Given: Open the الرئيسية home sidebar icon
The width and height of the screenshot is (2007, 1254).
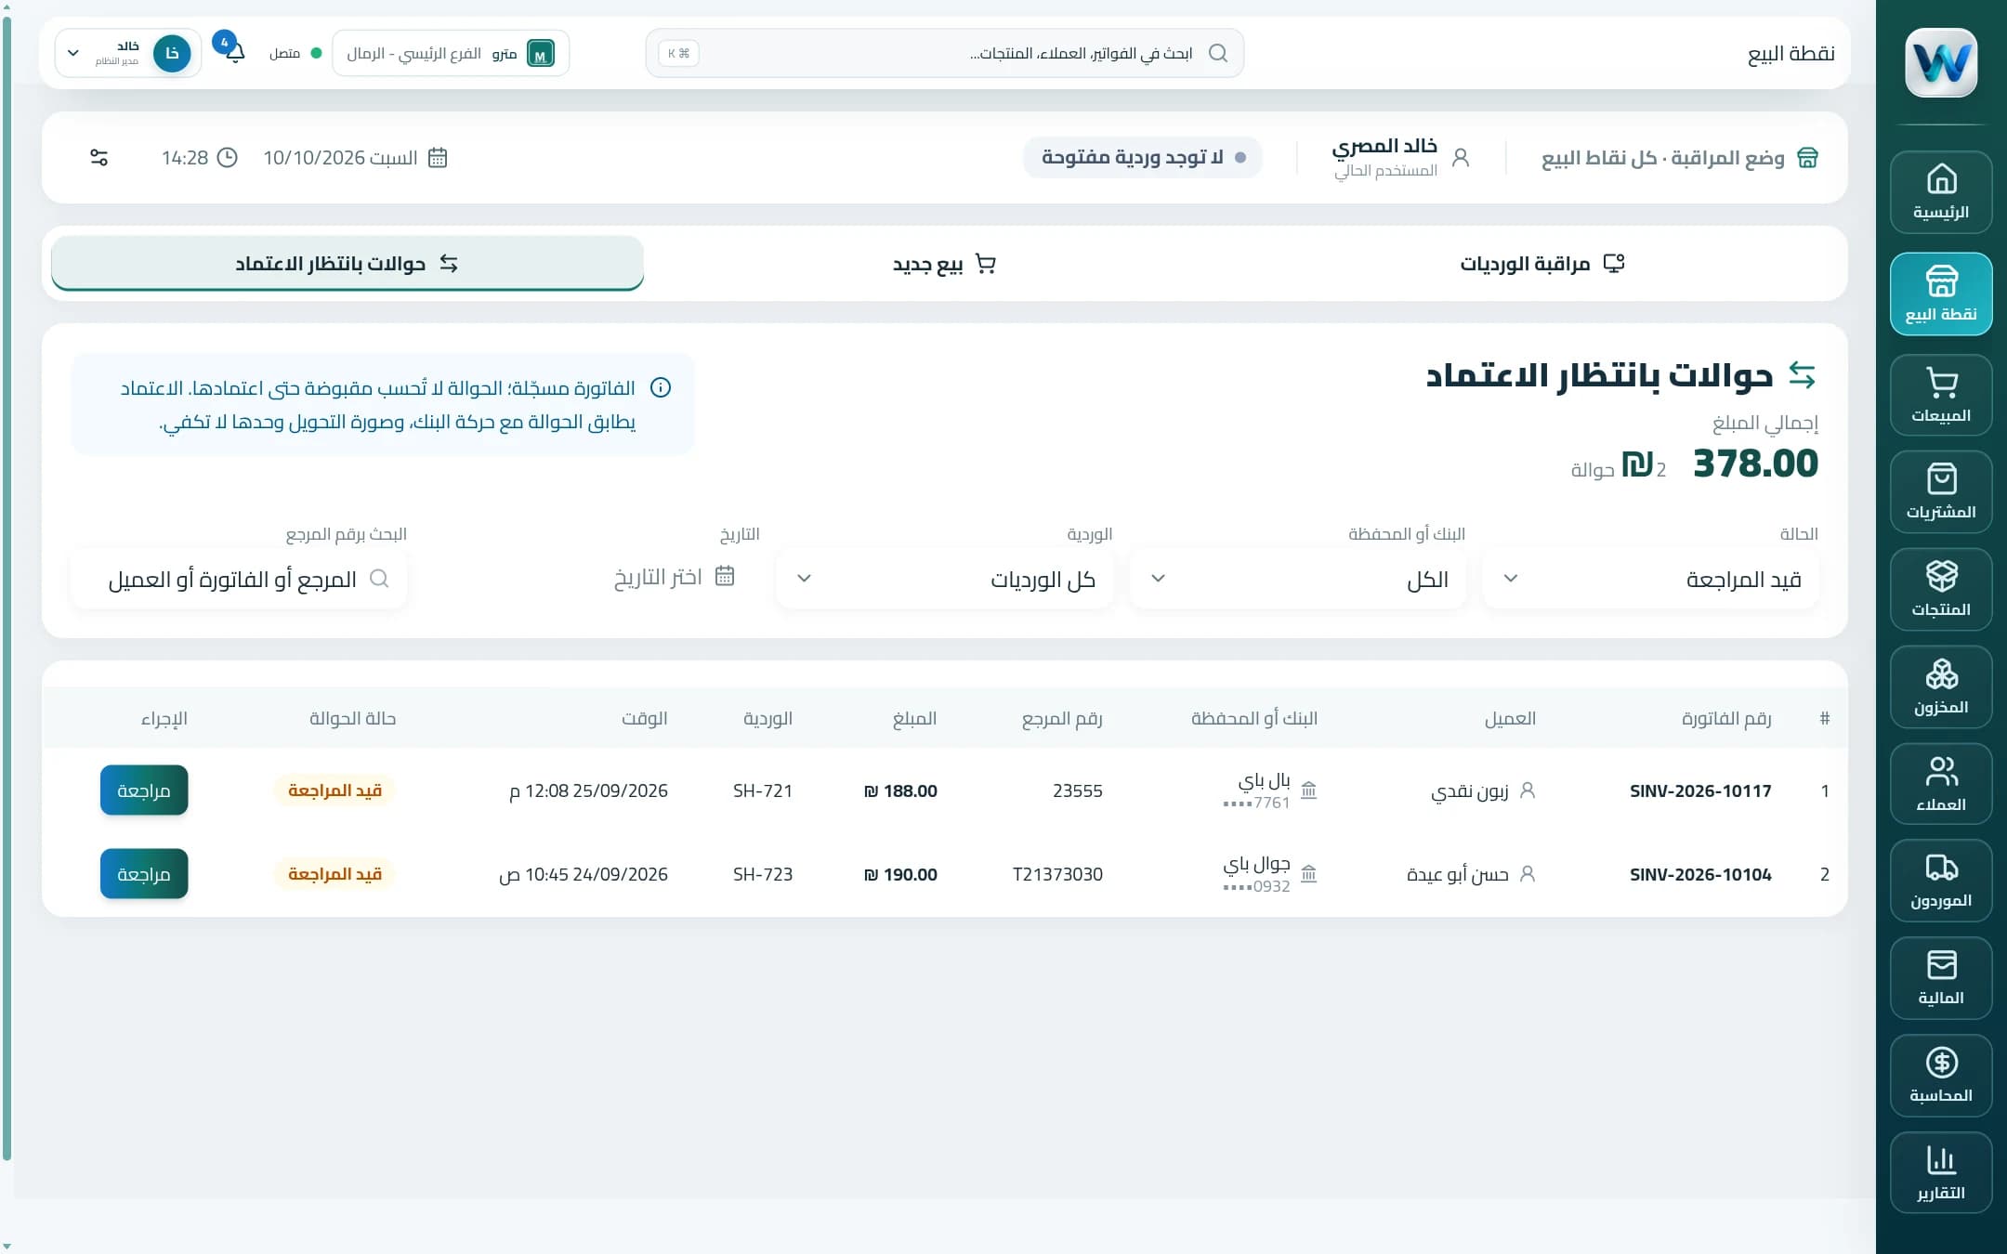Looking at the screenshot, I should point(1941,192).
